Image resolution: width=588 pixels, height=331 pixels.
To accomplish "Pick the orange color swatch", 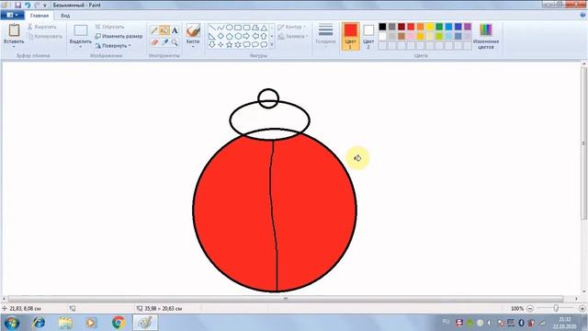I will [421, 27].
